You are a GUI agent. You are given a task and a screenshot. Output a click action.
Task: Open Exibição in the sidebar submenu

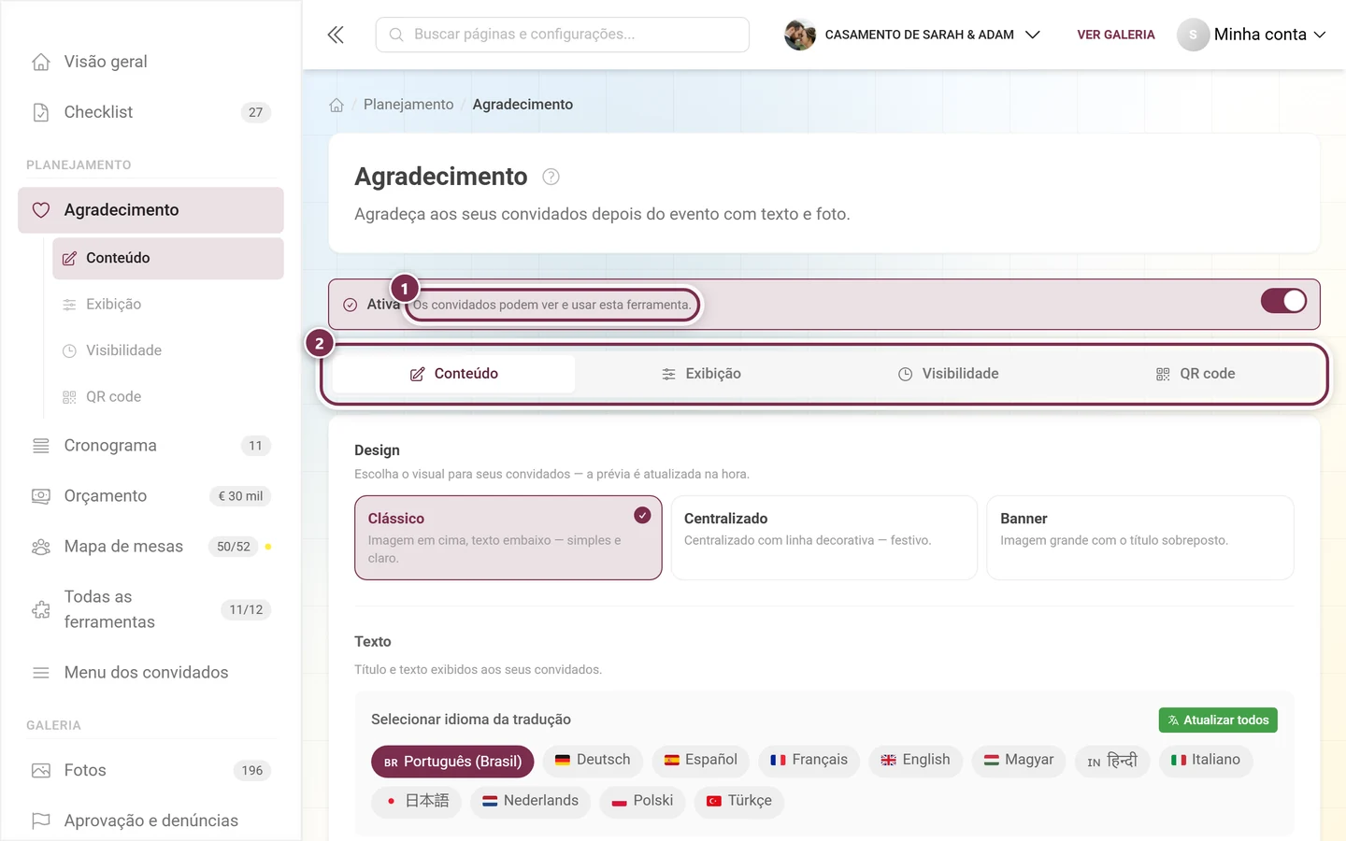pos(168,305)
